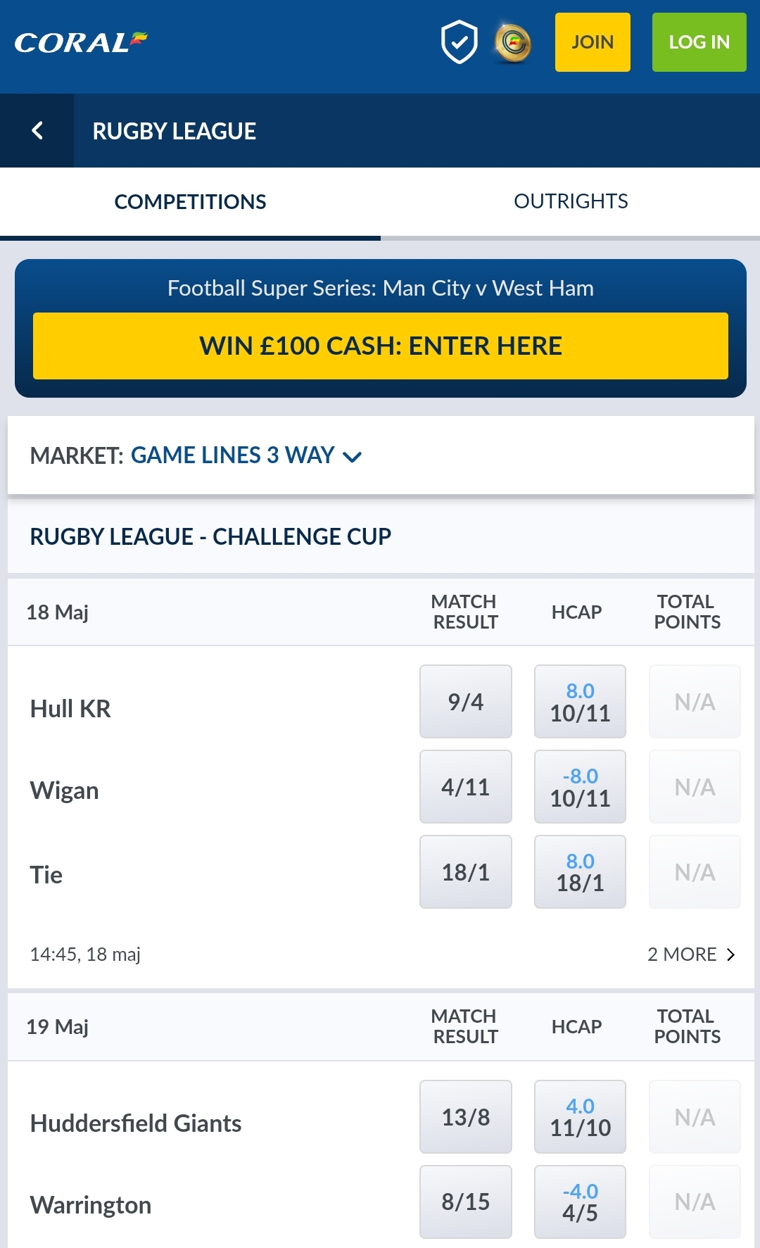Enter the WIN £100 CASH promotion

pos(380,346)
